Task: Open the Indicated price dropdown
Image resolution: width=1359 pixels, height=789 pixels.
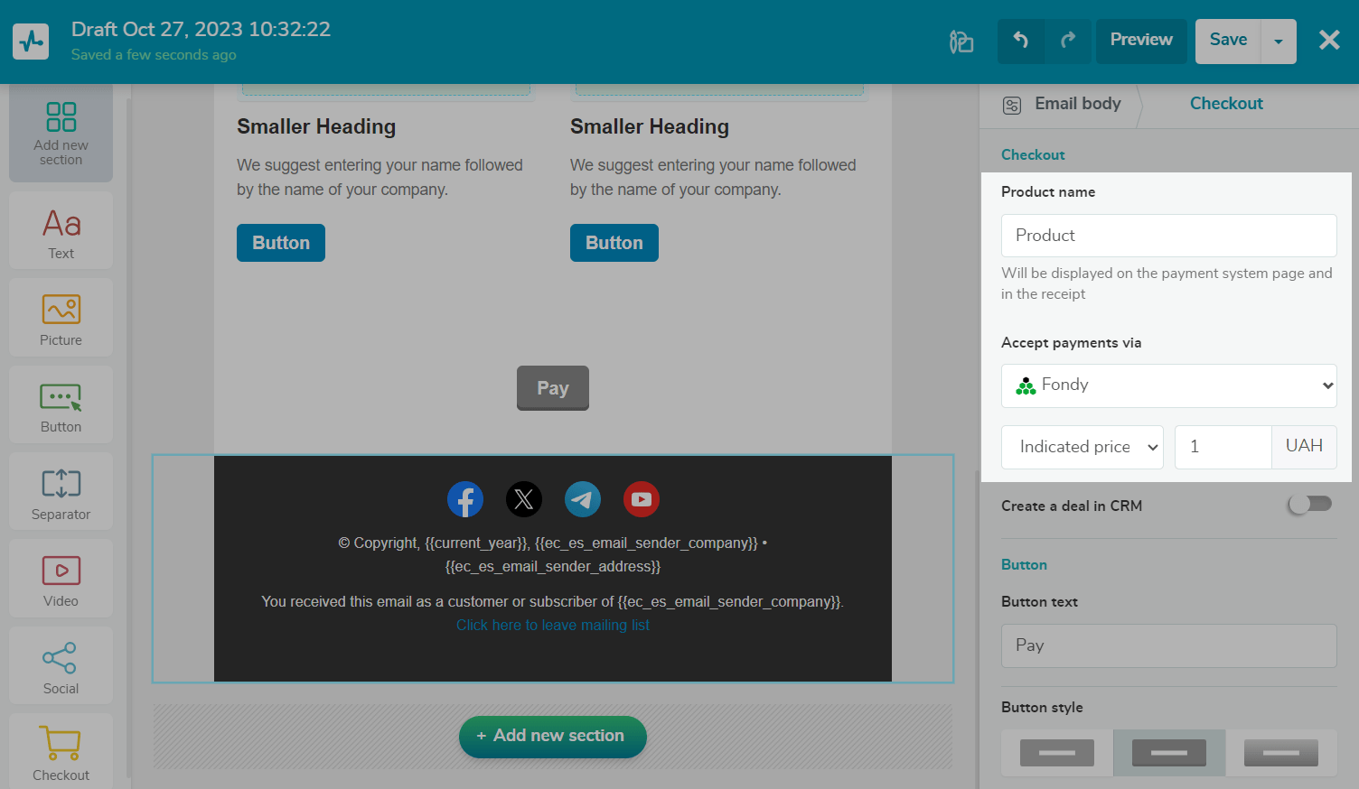Action: click(x=1083, y=447)
